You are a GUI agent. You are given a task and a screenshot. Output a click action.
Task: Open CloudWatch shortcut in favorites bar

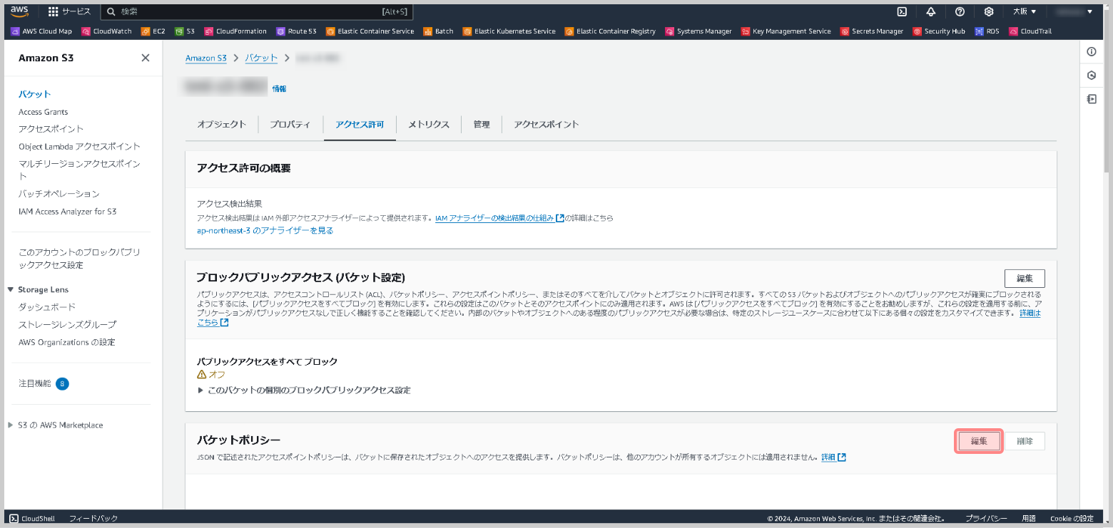click(x=108, y=31)
